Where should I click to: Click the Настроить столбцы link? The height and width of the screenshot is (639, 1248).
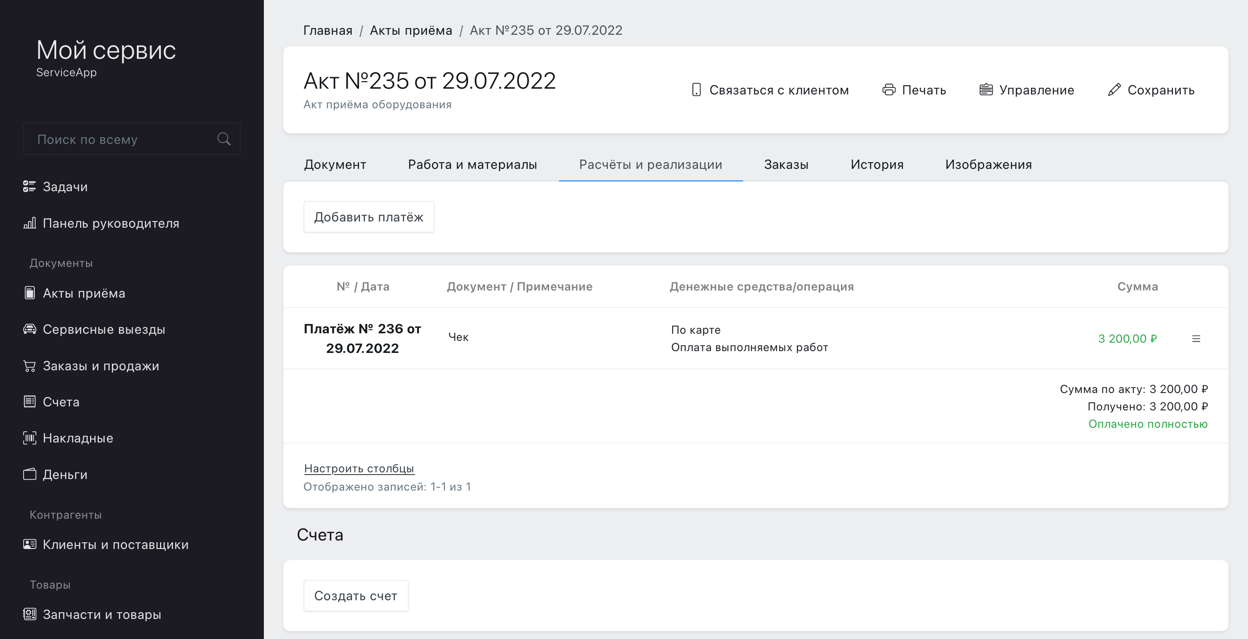[359, 468]
